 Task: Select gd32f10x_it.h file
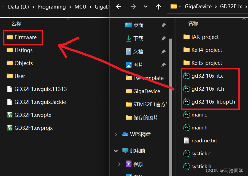(x=204, y=89)
